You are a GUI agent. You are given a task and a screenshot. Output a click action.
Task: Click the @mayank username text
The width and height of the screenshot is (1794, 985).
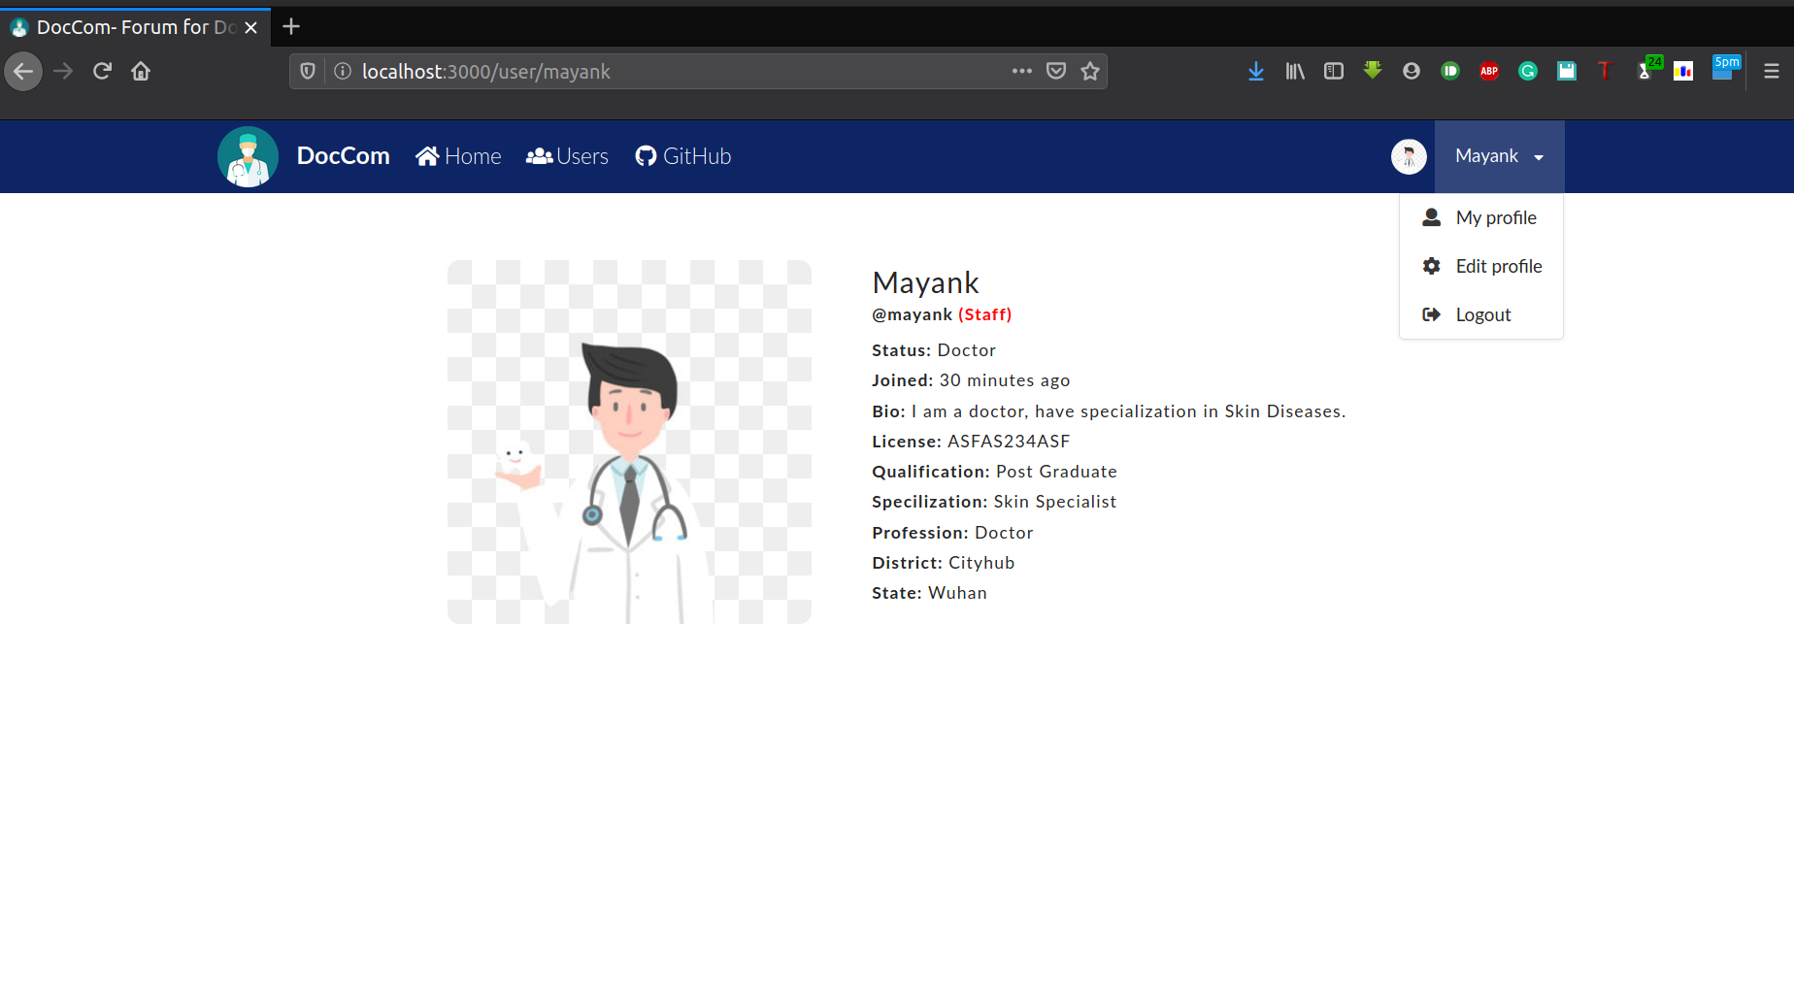coord(912,314)
